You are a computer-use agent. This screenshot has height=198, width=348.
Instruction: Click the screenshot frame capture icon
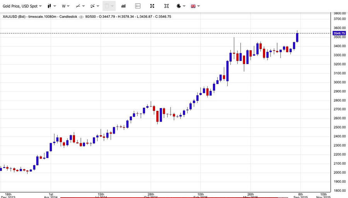166,6
